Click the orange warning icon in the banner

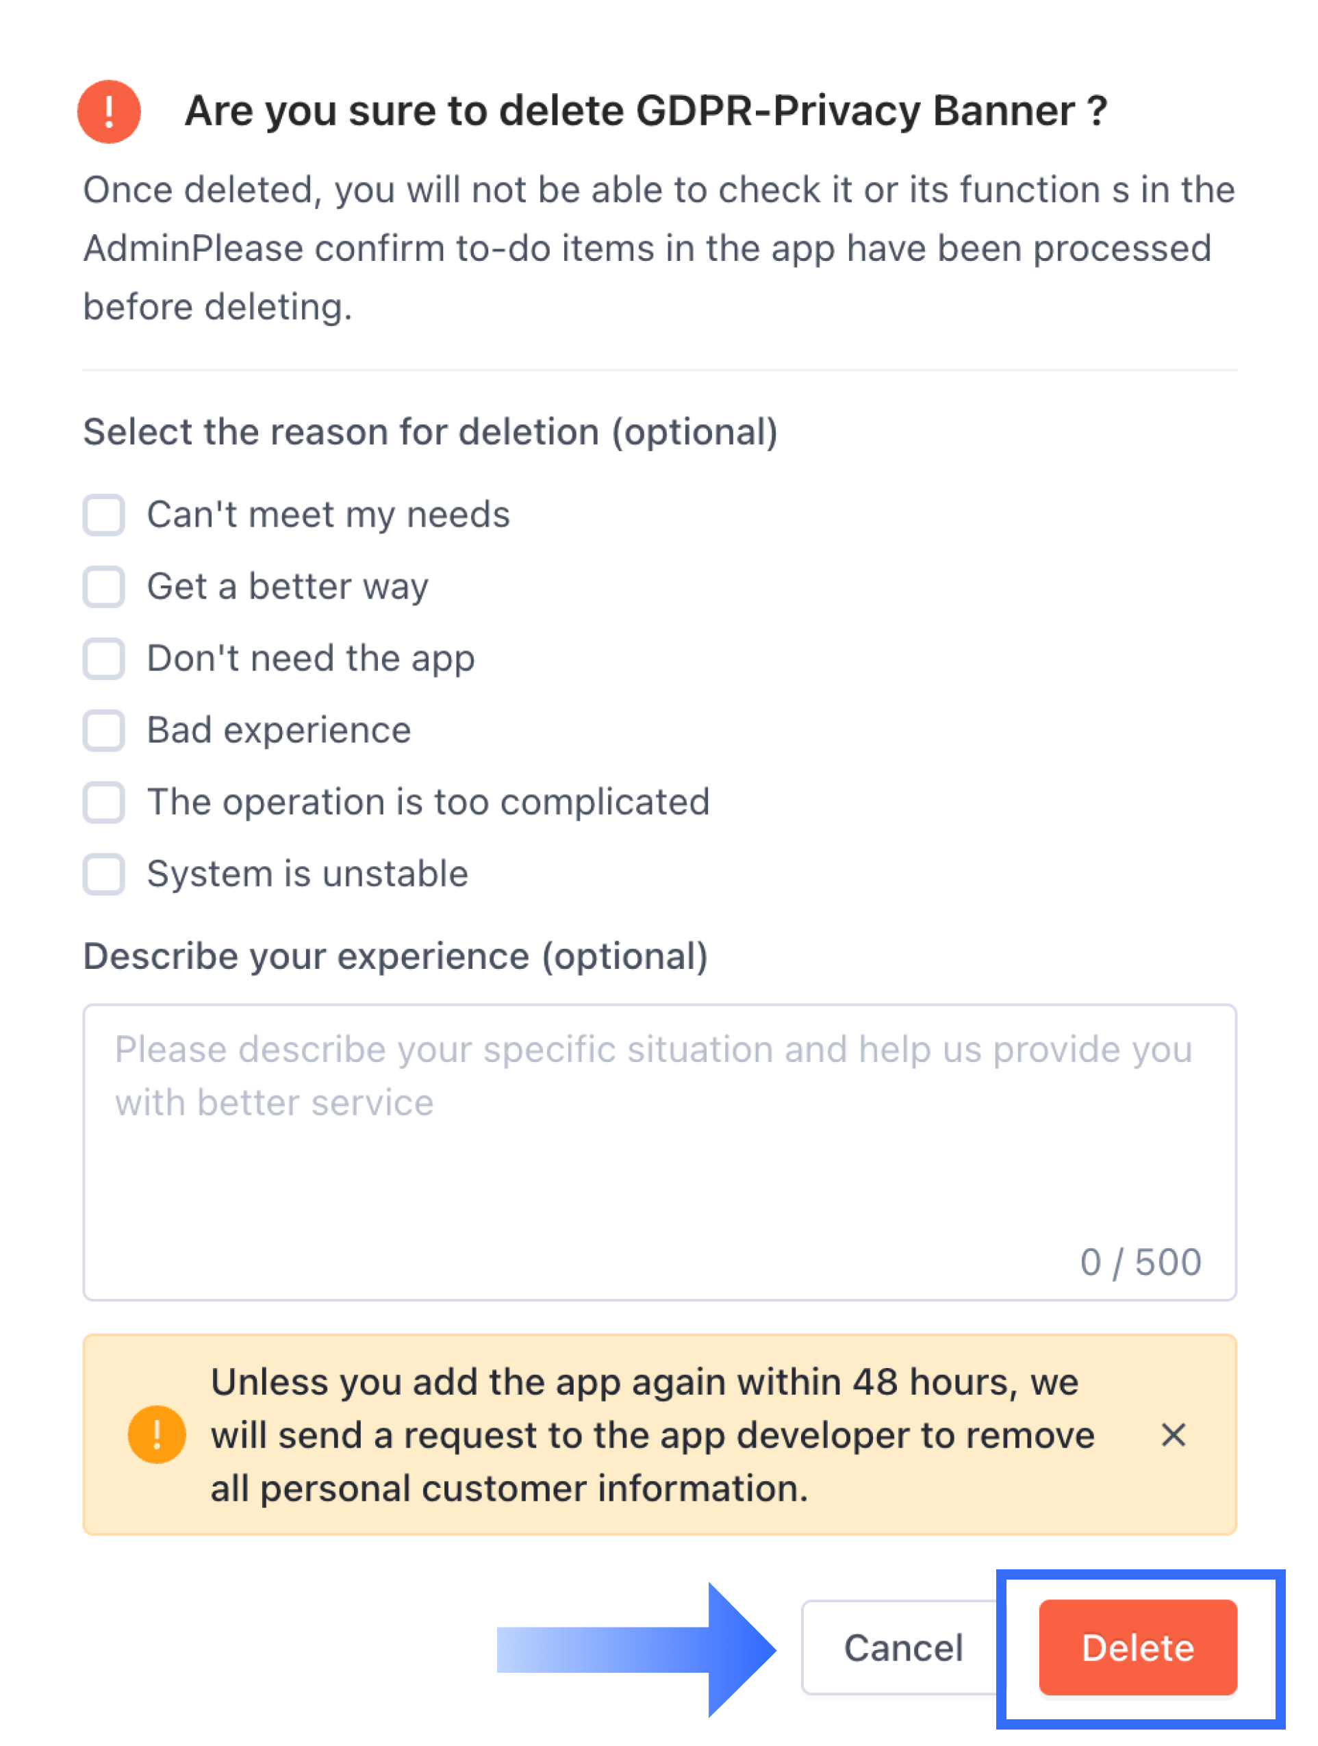pyautogui.click(x=156, y=1434)
